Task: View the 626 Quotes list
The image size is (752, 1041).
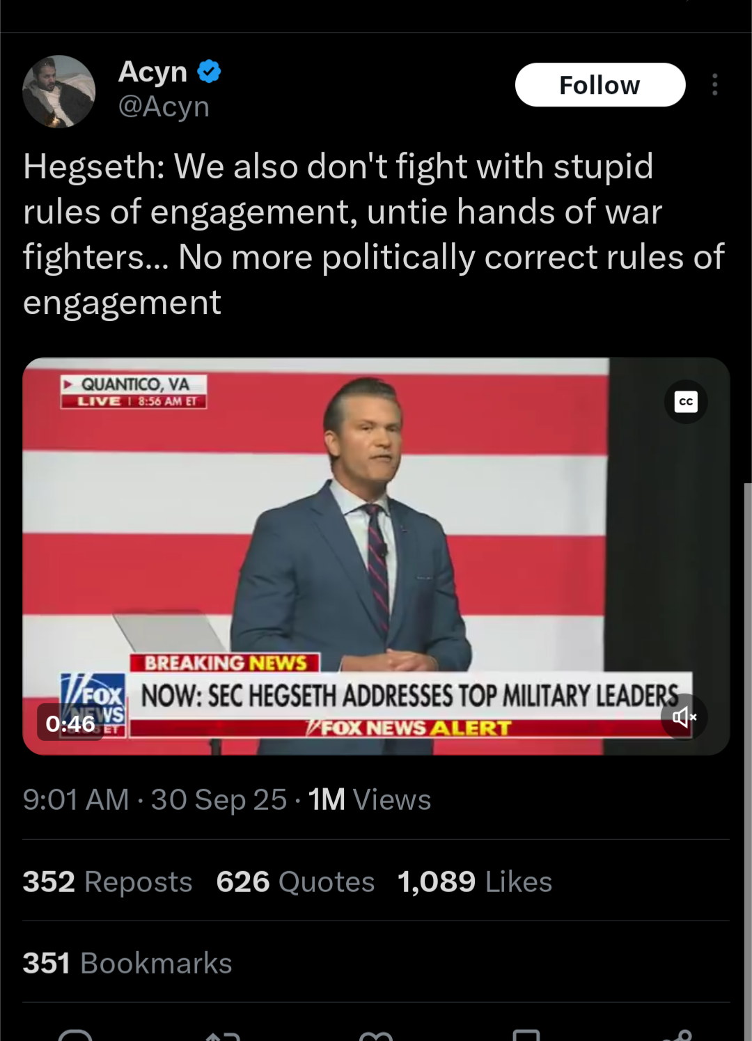Action: [295, 882]
